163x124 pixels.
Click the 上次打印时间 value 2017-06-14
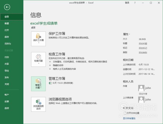147,74
